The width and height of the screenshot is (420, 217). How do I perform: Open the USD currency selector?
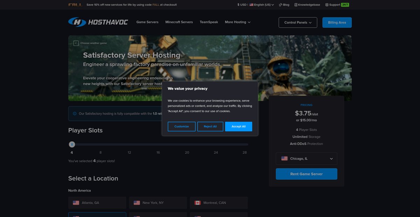(242, 5)
